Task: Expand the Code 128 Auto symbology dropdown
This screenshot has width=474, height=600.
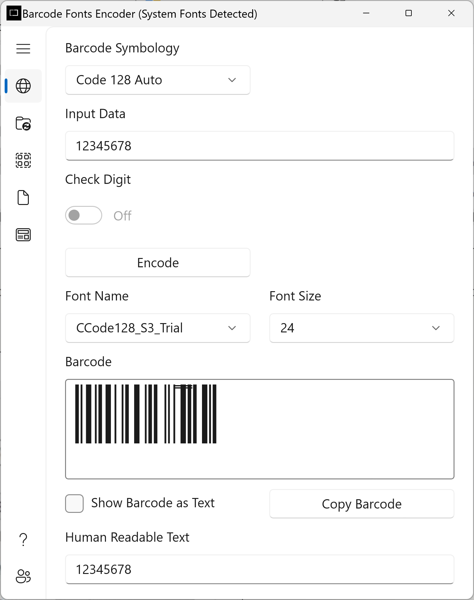Action: pyautogui.click(x=158, y=80)
